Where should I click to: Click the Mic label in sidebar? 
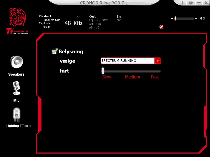(x=16, y=100)
